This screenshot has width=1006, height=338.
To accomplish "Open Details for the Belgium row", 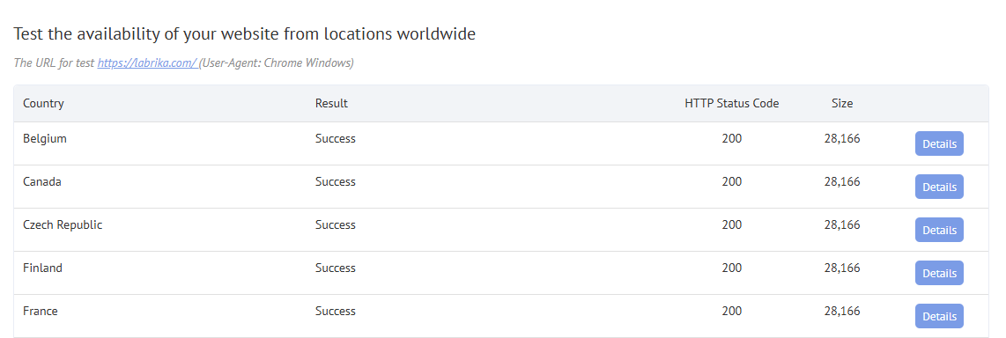I will [939, 143].
